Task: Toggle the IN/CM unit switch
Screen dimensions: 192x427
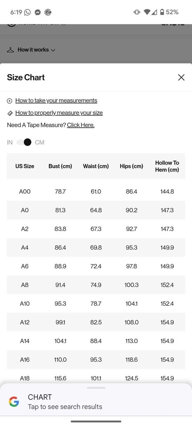Action: 24,142
